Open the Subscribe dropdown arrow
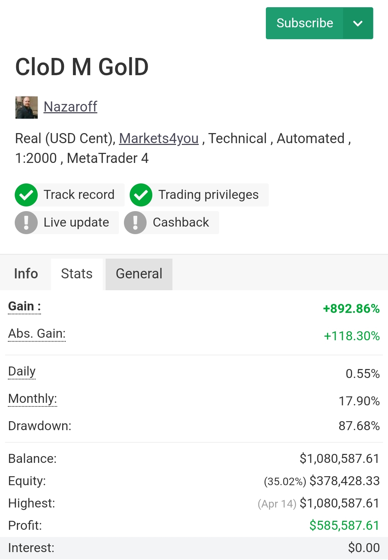Screen dimensions: 388x560 (358, 23)
